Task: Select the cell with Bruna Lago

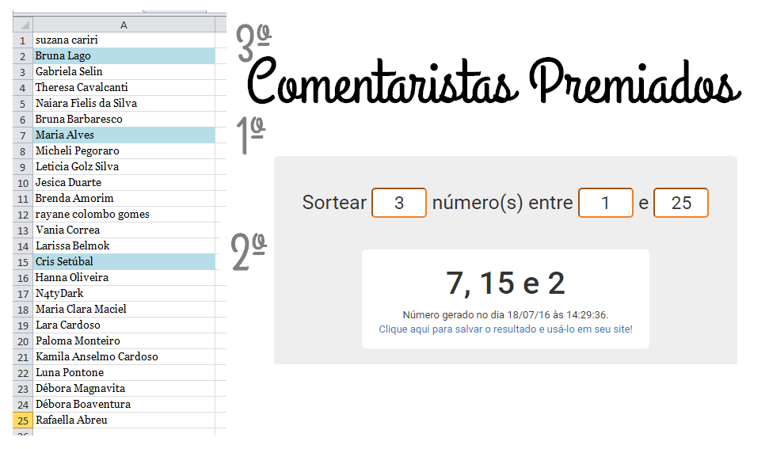Action: coord(124,56)
